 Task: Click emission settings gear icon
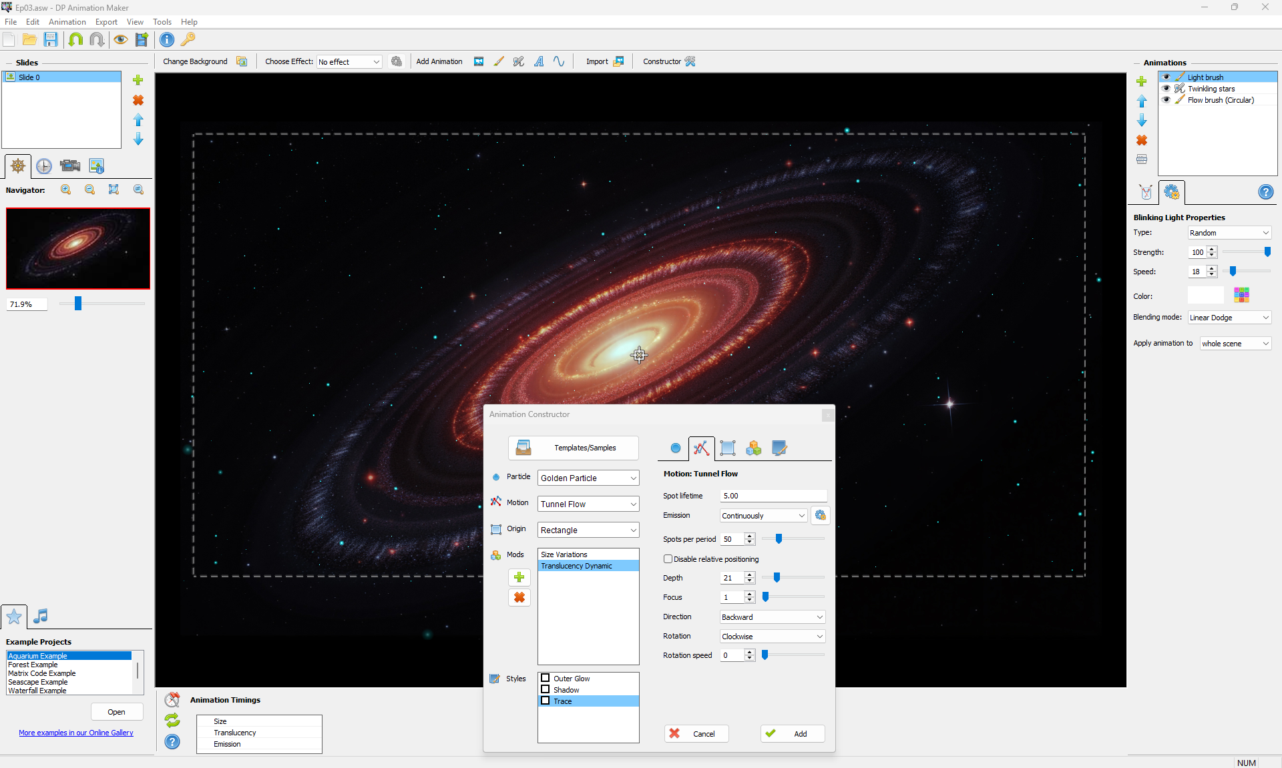[821, 515]
